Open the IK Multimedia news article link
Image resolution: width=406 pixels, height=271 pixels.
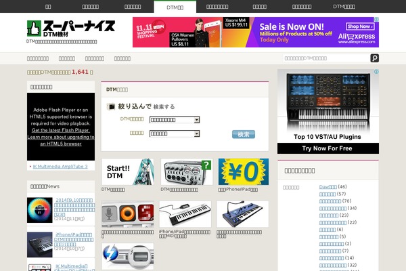(74, 268)
